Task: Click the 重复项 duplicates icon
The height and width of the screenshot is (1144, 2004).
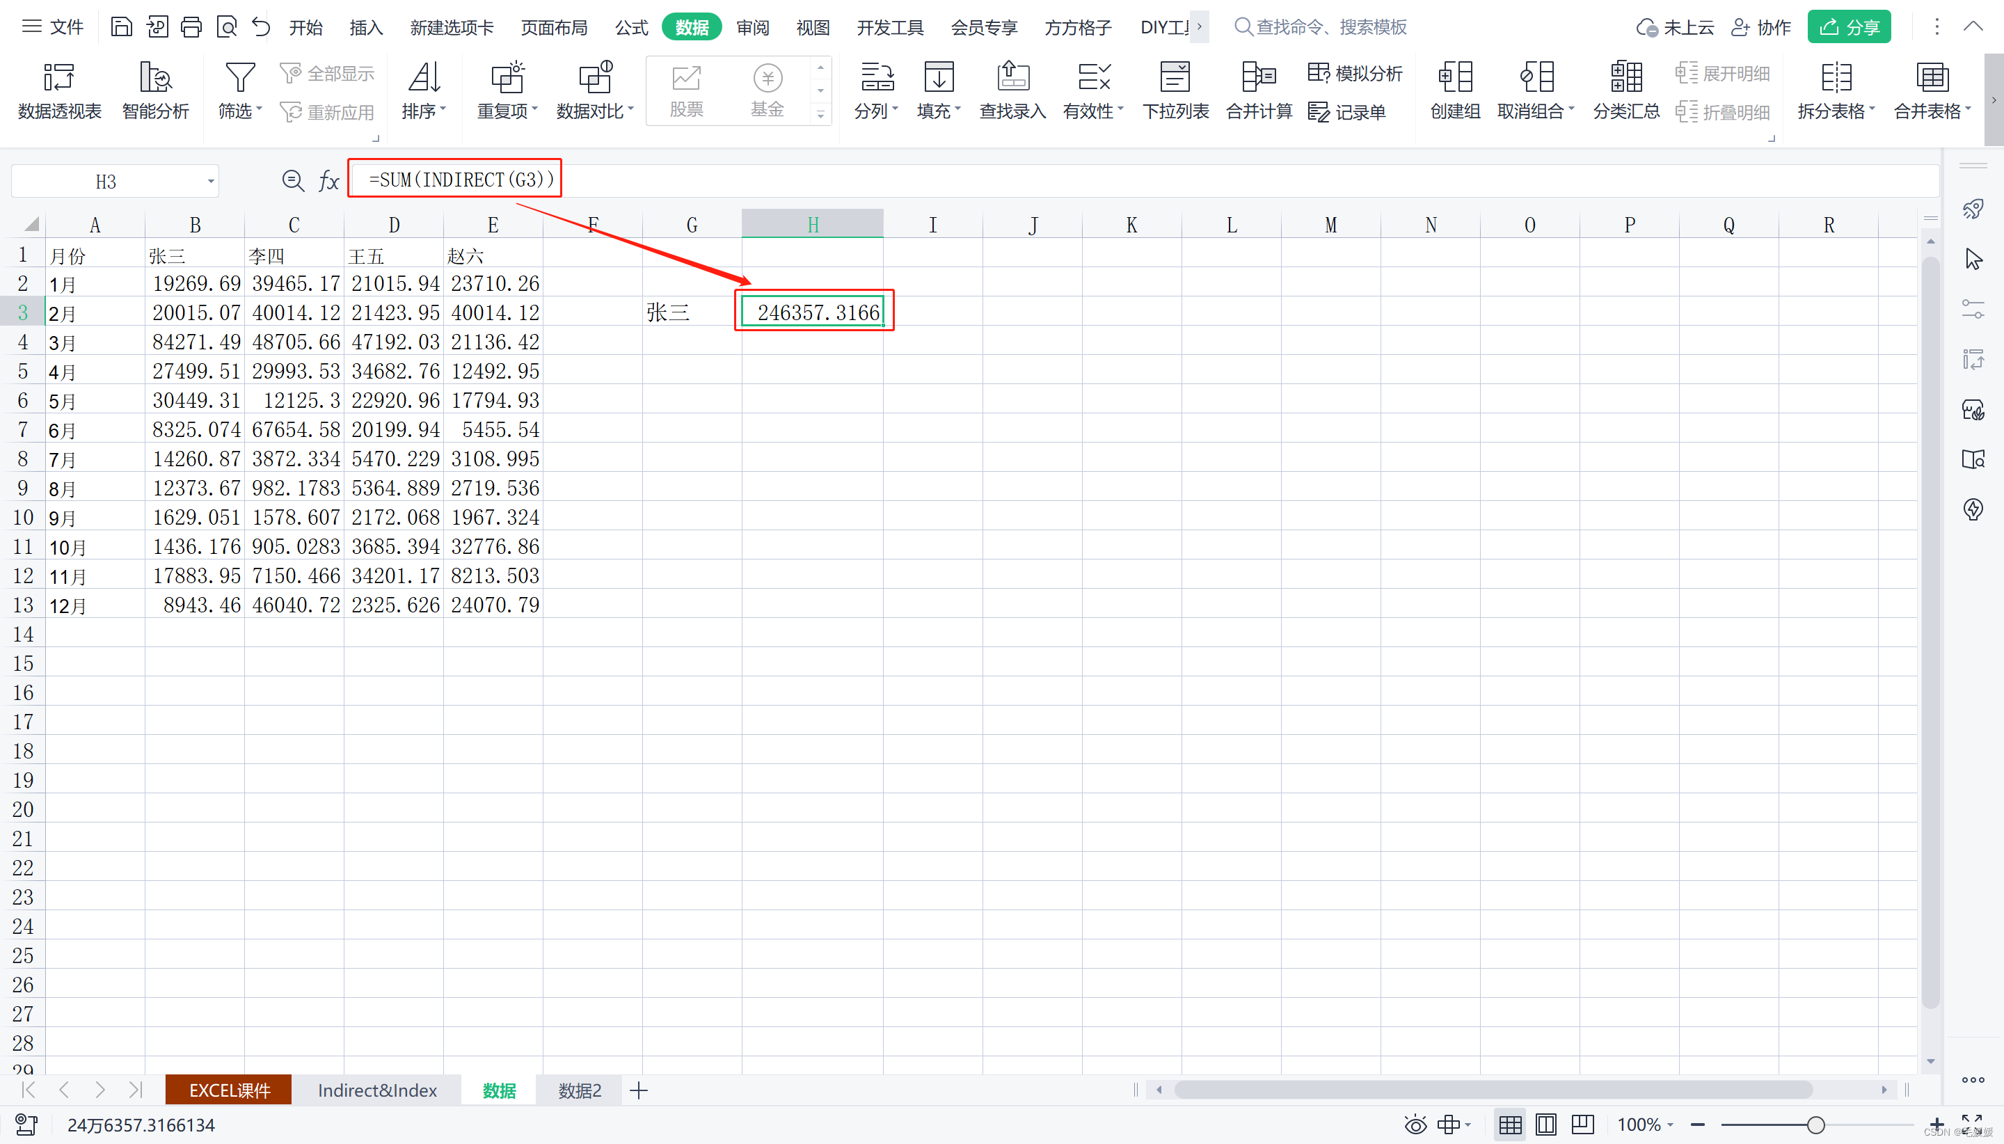Action: (507, 78)
